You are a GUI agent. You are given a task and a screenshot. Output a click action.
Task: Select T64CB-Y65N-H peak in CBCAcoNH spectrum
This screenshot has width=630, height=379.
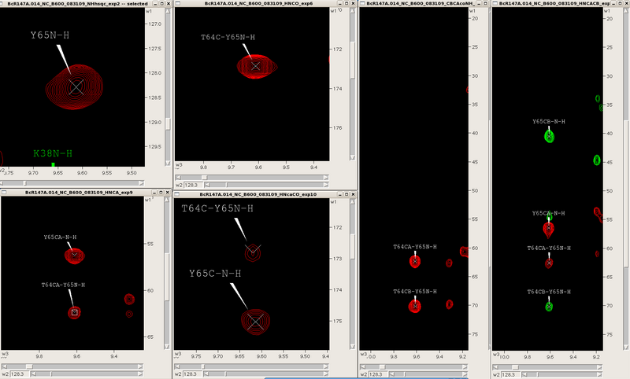pos(415,306)
